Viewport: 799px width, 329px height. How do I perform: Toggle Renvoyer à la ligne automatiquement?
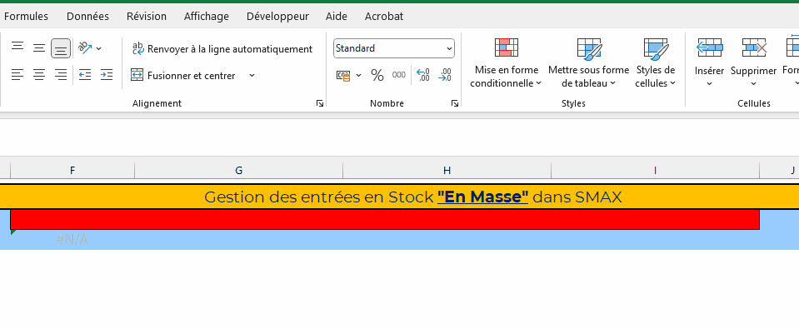coord(222,49)
